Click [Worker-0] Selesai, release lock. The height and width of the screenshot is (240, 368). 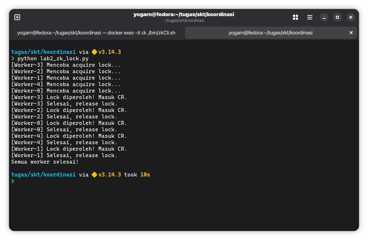point(64,130)
